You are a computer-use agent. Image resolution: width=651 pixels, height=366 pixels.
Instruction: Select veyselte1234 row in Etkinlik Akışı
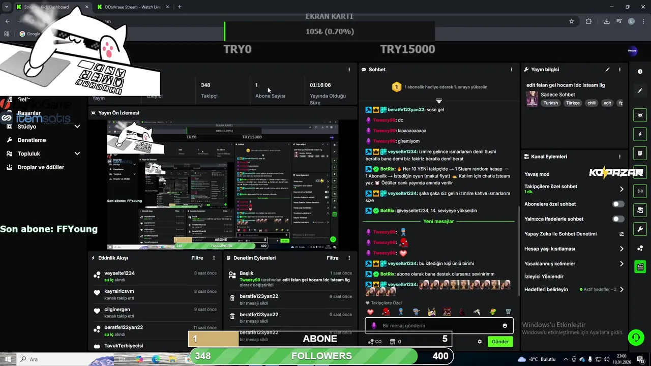click(155, 277)
